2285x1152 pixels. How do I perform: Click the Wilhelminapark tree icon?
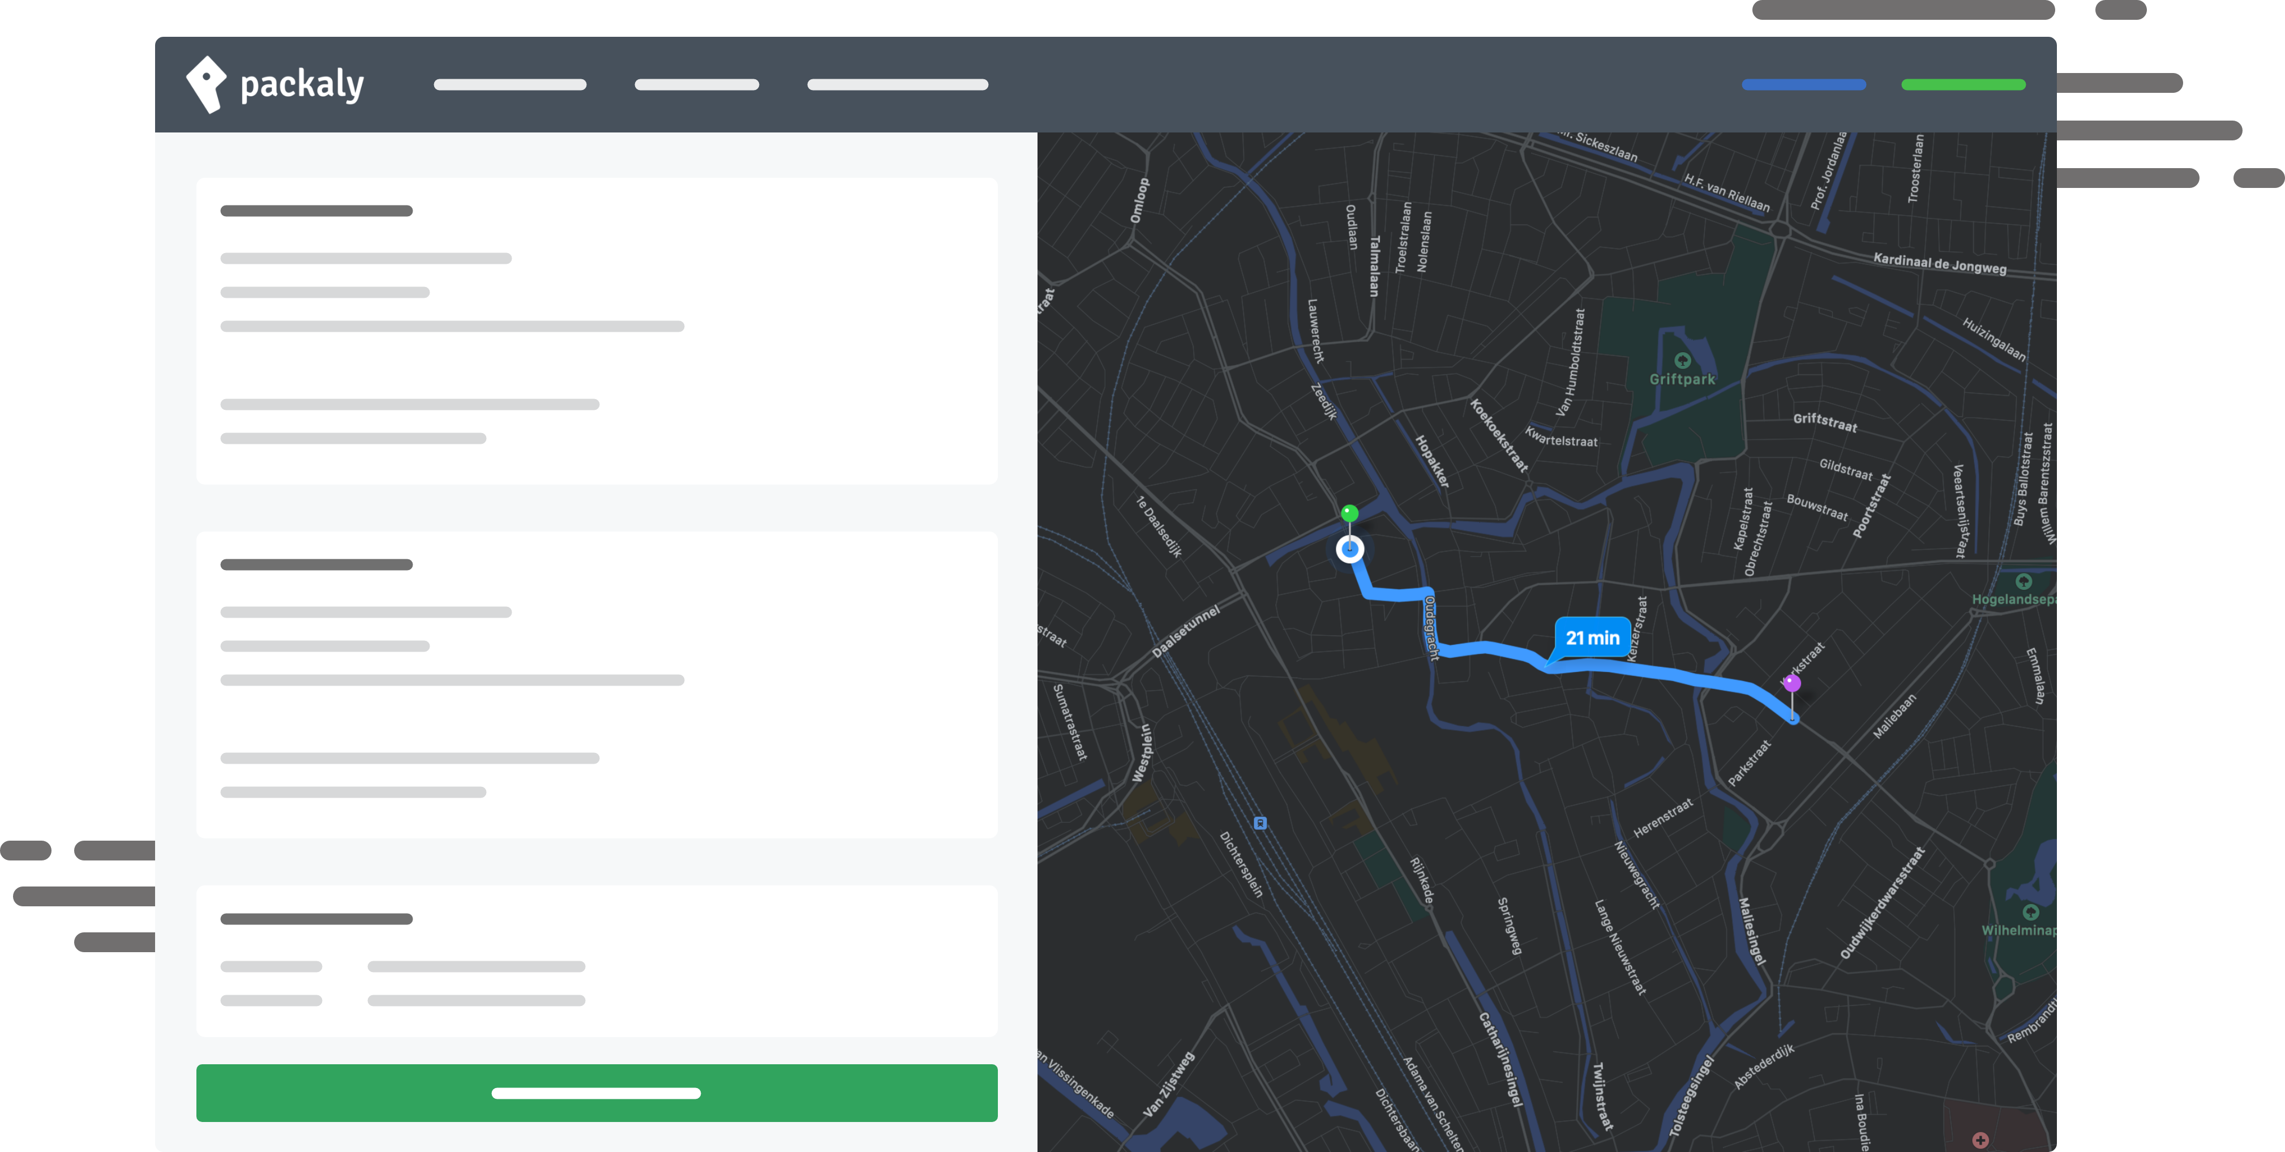pyautogui.click(x=2030, y=911)
